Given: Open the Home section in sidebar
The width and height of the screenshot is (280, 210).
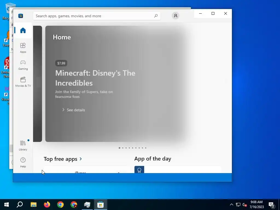Looking at the screenshot, I should [23, 30].
